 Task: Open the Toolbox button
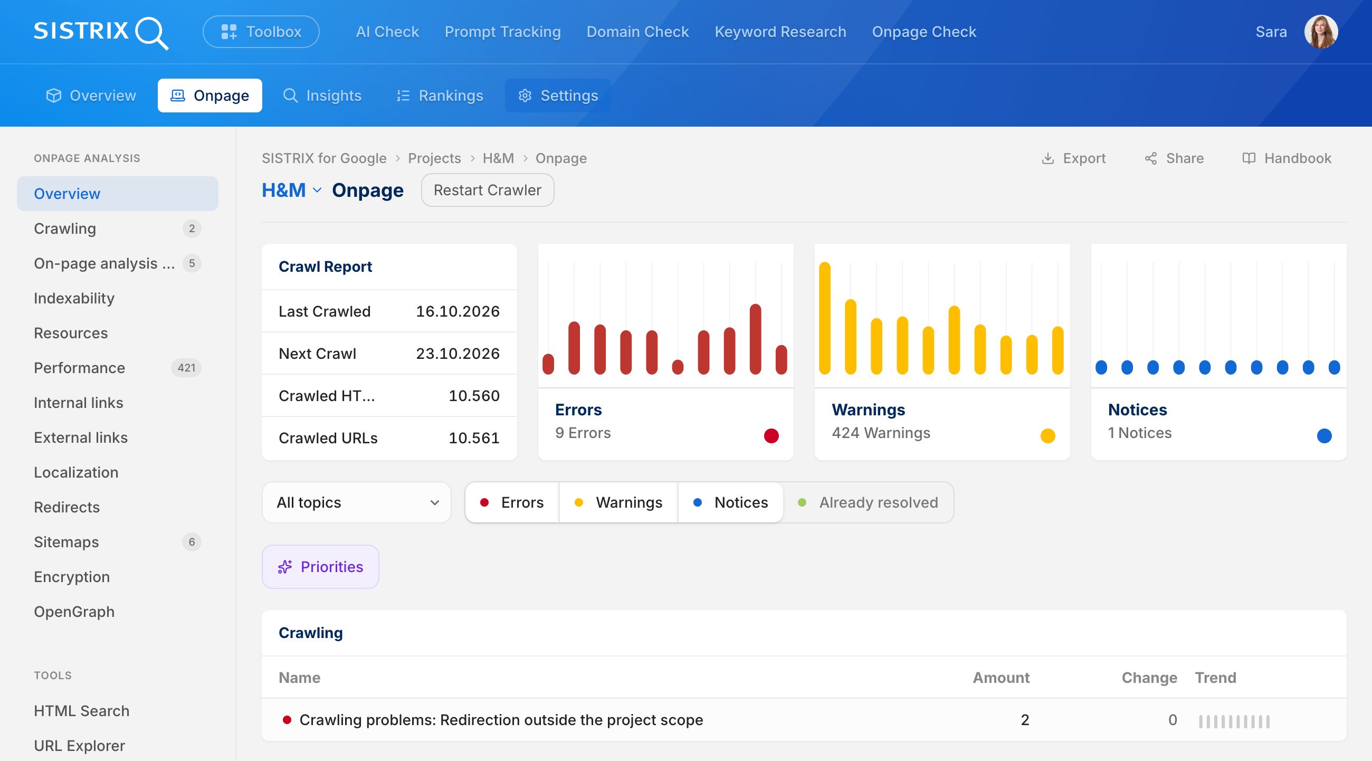(261, 32)
